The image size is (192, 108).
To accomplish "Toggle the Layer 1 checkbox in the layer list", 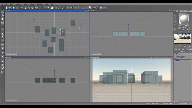I will [x=175, y=53].
